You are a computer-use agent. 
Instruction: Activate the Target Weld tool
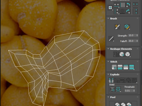[x=112, y=89]
